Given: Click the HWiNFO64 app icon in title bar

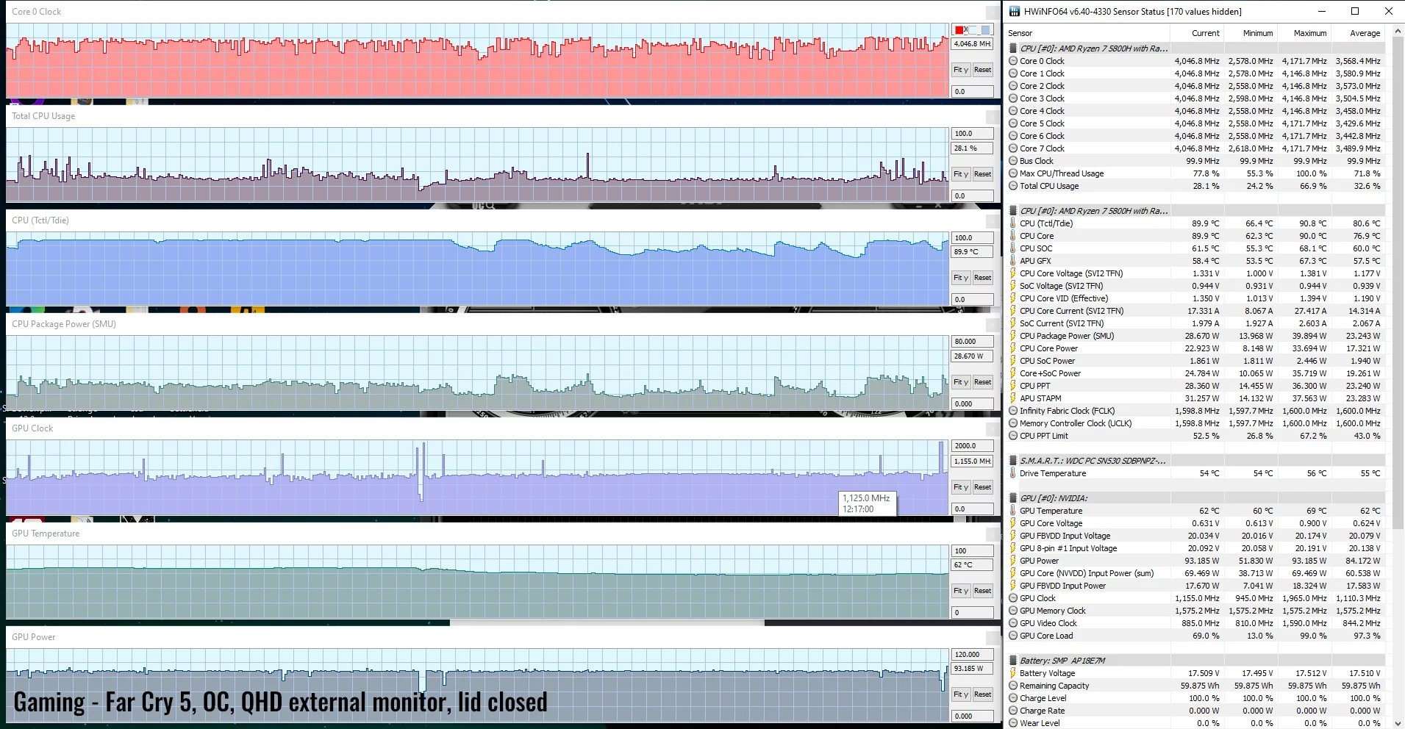Looking at the screenshot, I should pos(1015,11).
